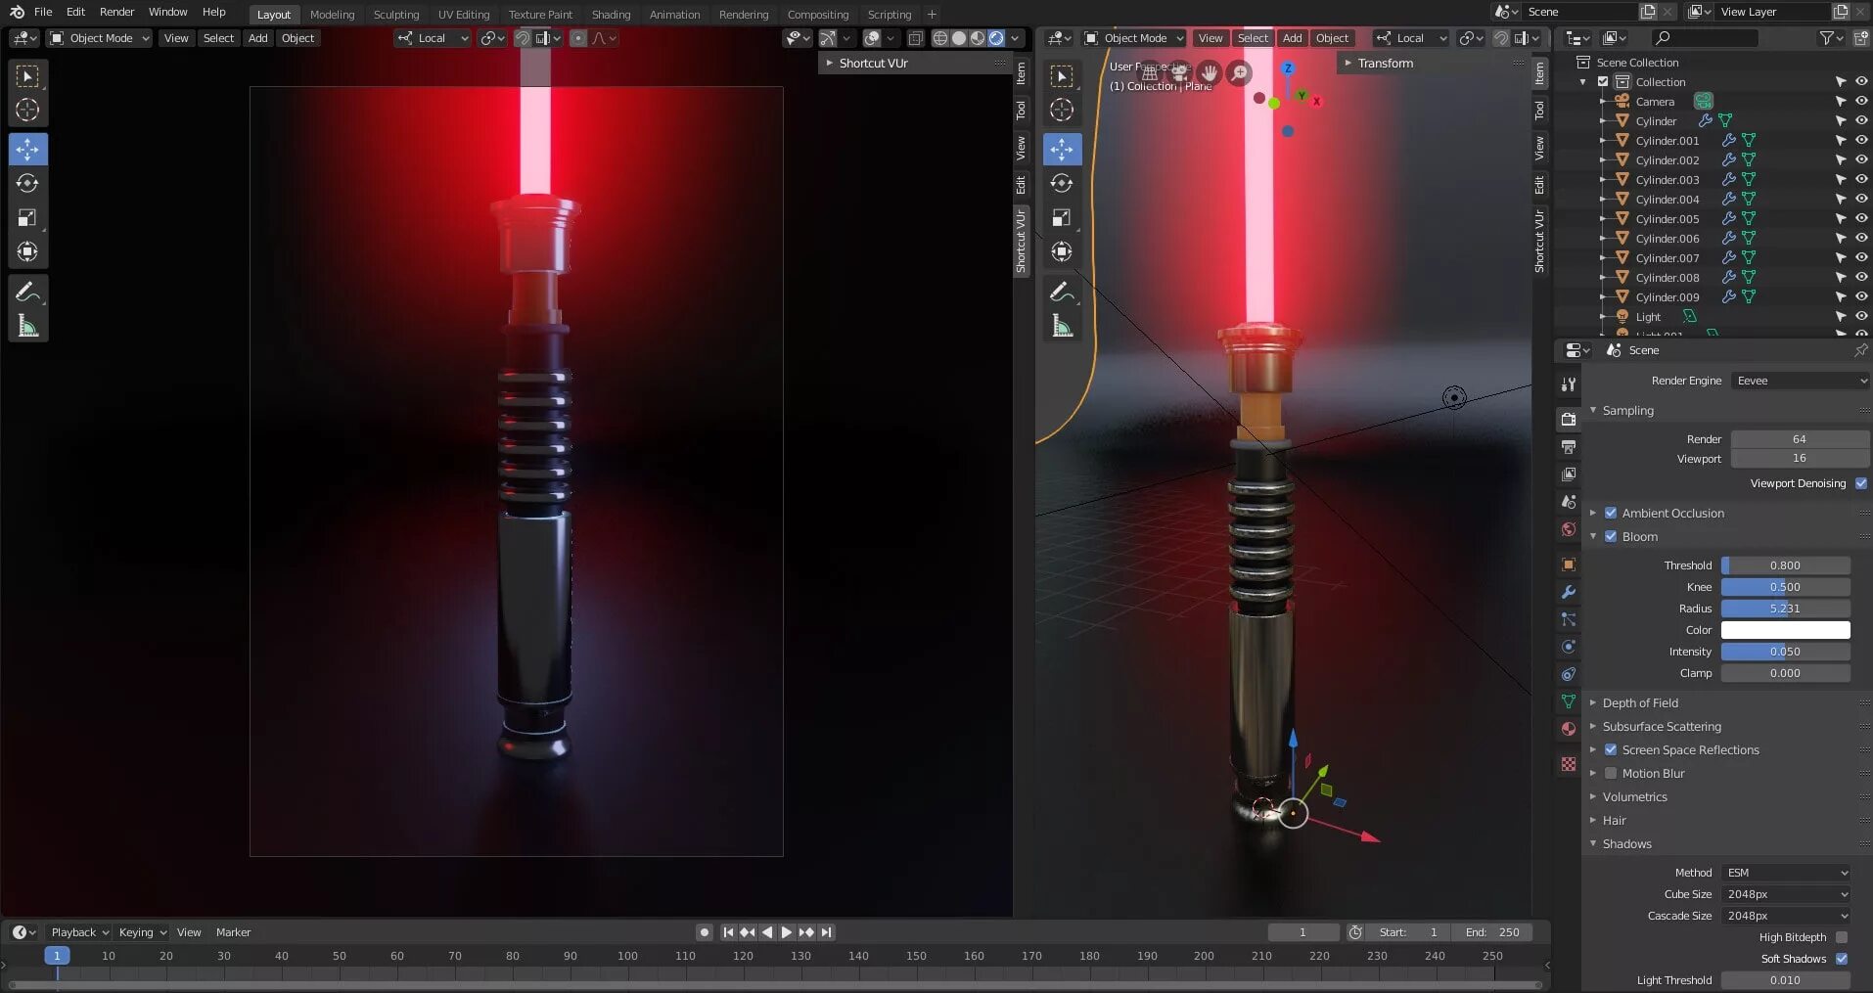Select the Annotate tool in left viewport toolbar
The width and height of the screenshot is (1873, 993).
tap(27, 292)
